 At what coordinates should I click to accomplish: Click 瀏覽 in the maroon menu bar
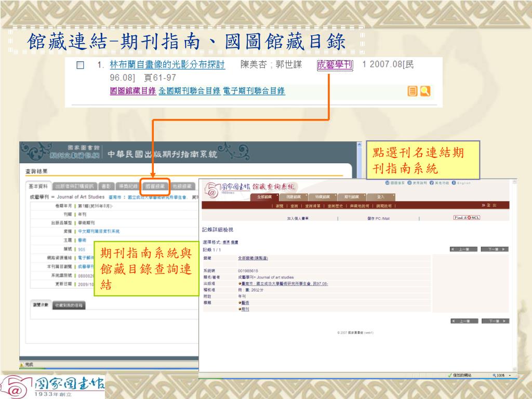pyautogui.click(x=280, y=206)
